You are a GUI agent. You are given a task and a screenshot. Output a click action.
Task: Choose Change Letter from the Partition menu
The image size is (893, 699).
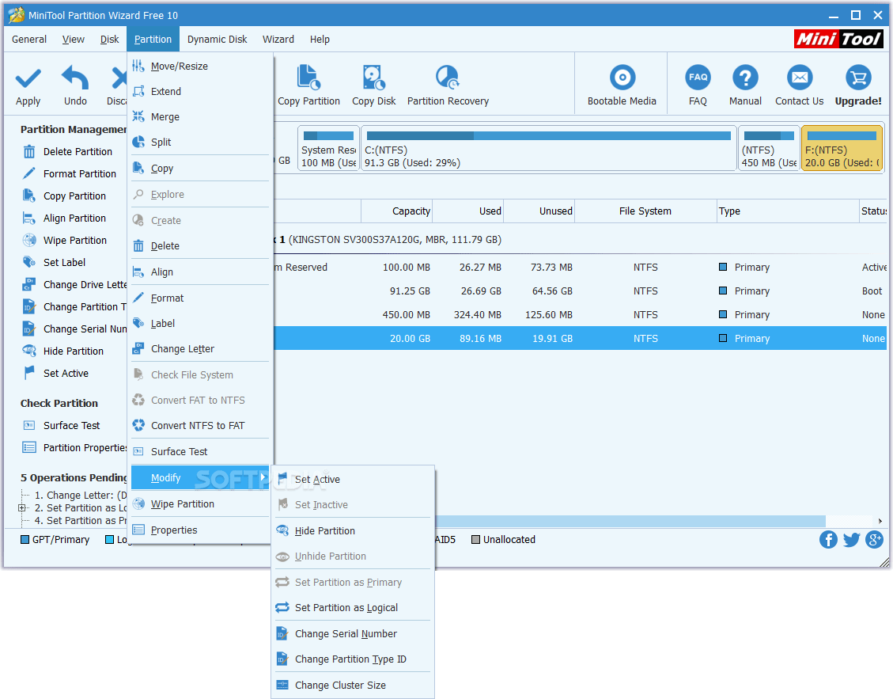(200, 349)
